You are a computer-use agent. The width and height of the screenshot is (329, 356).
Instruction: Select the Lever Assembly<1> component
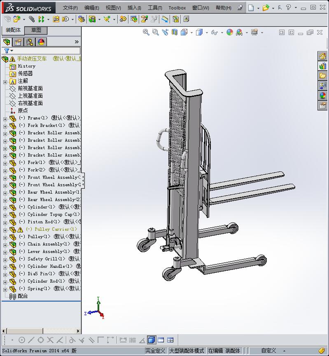click(x=49, y=252)
